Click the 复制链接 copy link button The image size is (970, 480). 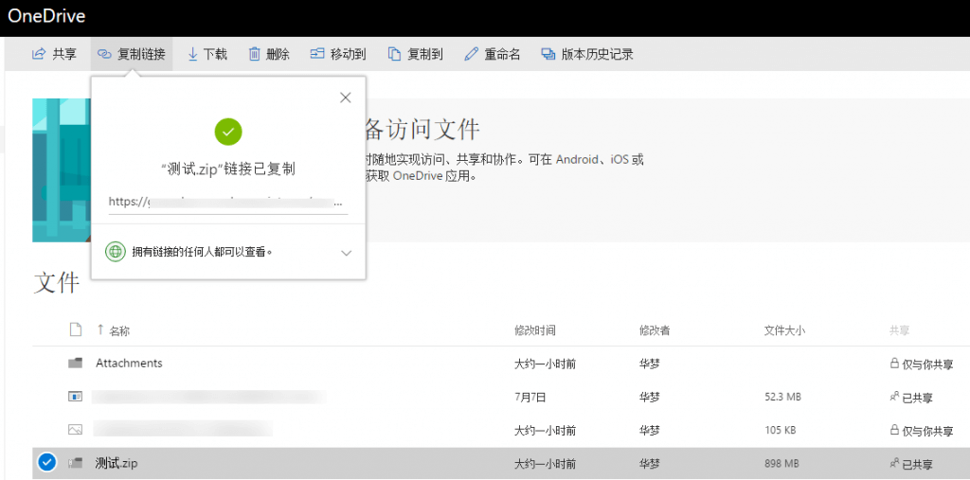click(132, 54)
